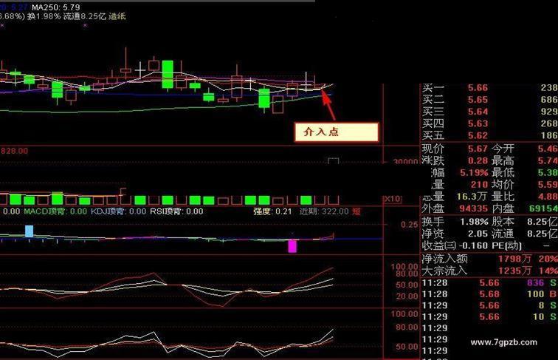Screen dimensions: 558x360
Task: Click the PE(动) label
Action: (507, 245)
